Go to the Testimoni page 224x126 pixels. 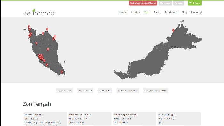171,12
